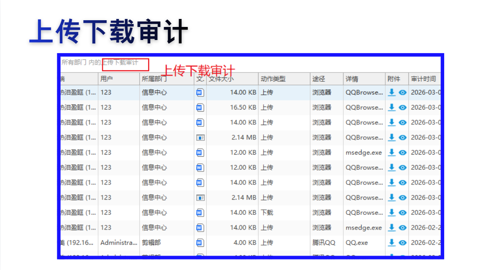Select date cell in the QQ.exe row
This screenshot has width=480, height=270.
click(424, 243)
